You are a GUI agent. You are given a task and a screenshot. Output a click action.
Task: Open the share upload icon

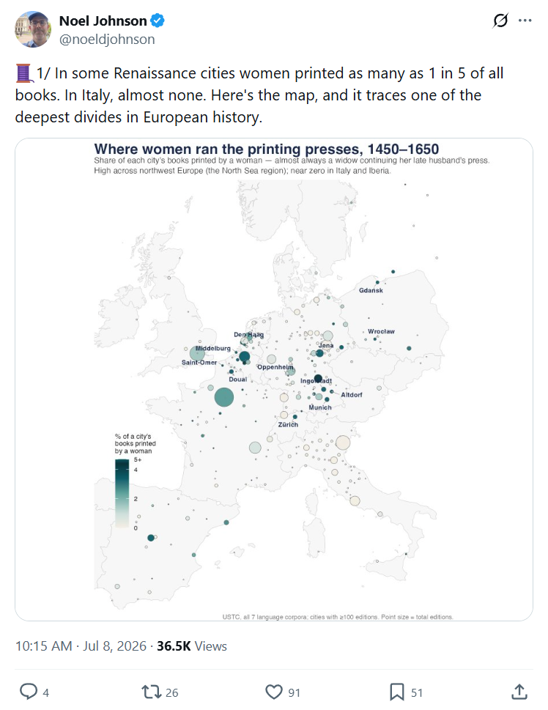pyautogui.click(x=519, y=692)
